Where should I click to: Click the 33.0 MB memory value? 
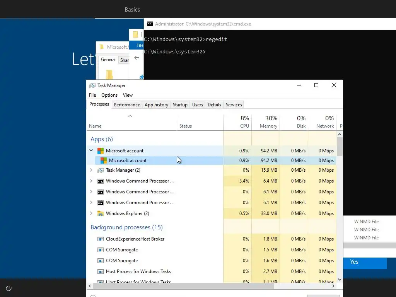pyautogui.click(x=269, y=213)
